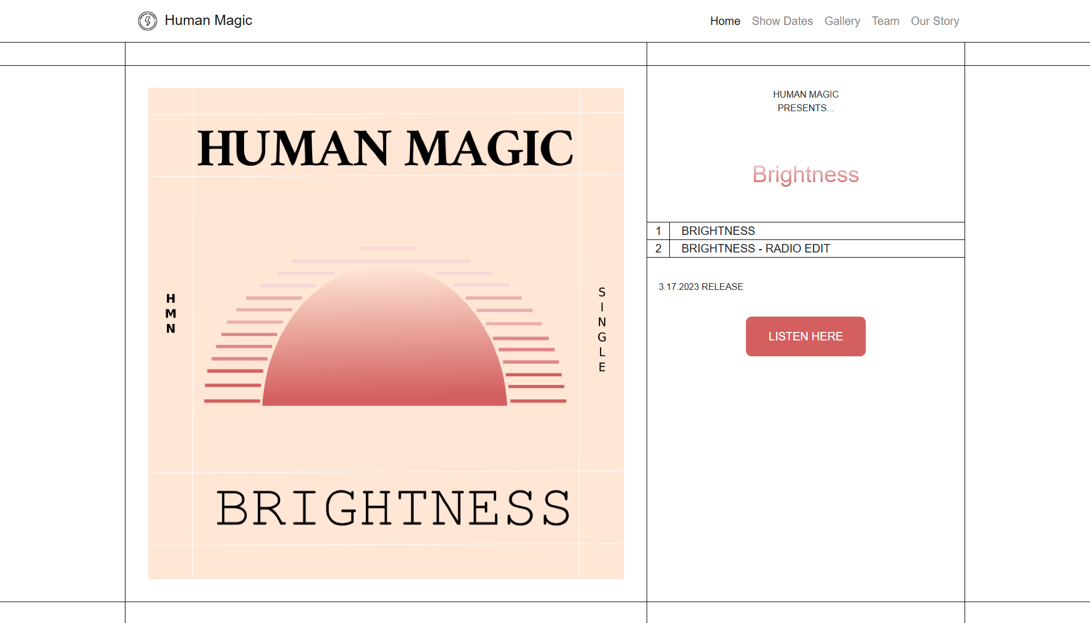Click the HUMAN MAGIC PRESENTS caption
Screen dimensions: 1090x623
point(806,101)
